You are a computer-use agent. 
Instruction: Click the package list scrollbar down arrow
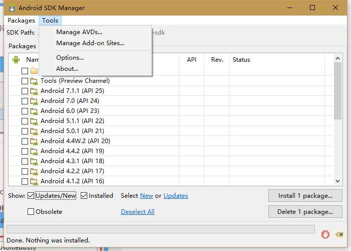tap(338, 181)
